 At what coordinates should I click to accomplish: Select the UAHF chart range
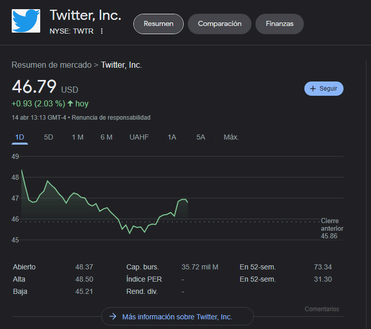[x=139, y=137]
